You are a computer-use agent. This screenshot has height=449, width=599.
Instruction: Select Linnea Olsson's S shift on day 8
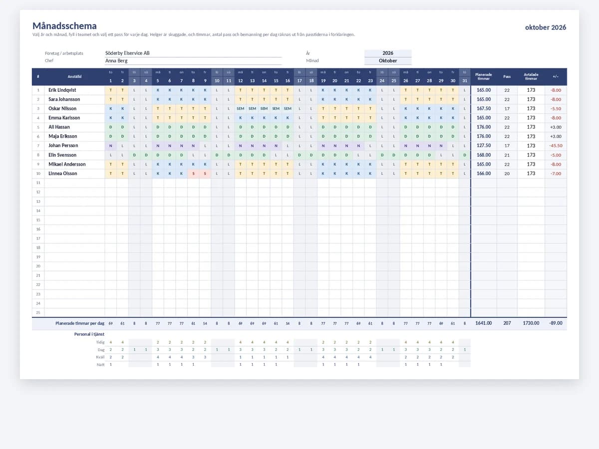point(193,174)
